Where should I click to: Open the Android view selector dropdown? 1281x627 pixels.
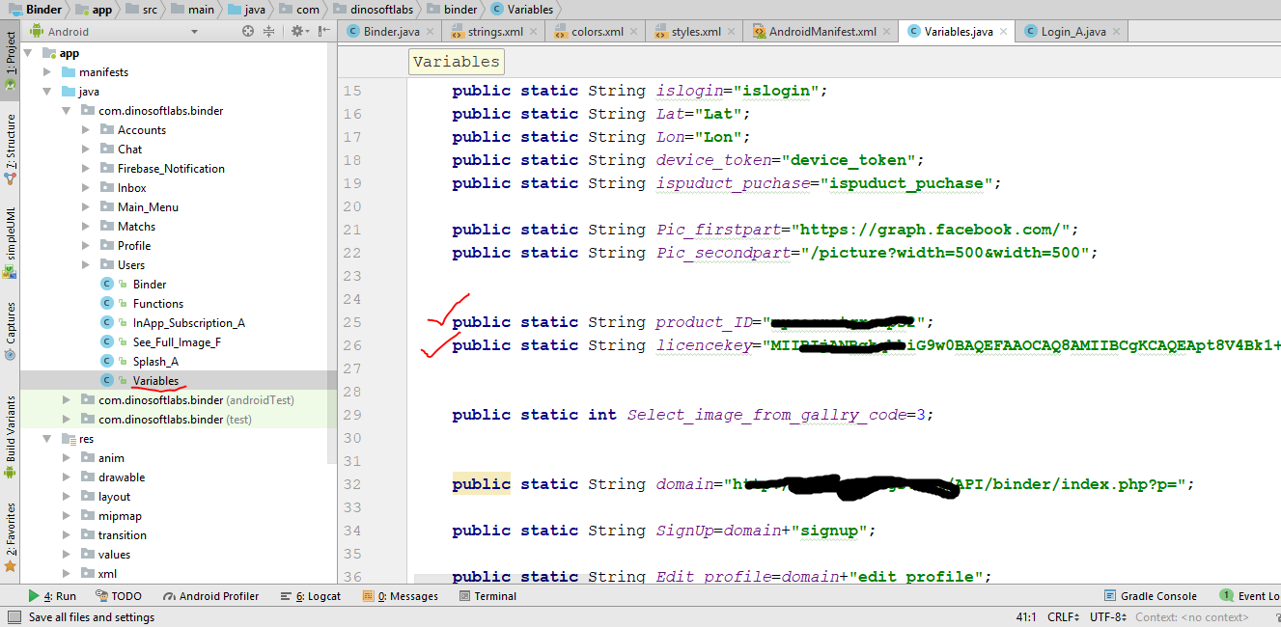pos(116,31)
